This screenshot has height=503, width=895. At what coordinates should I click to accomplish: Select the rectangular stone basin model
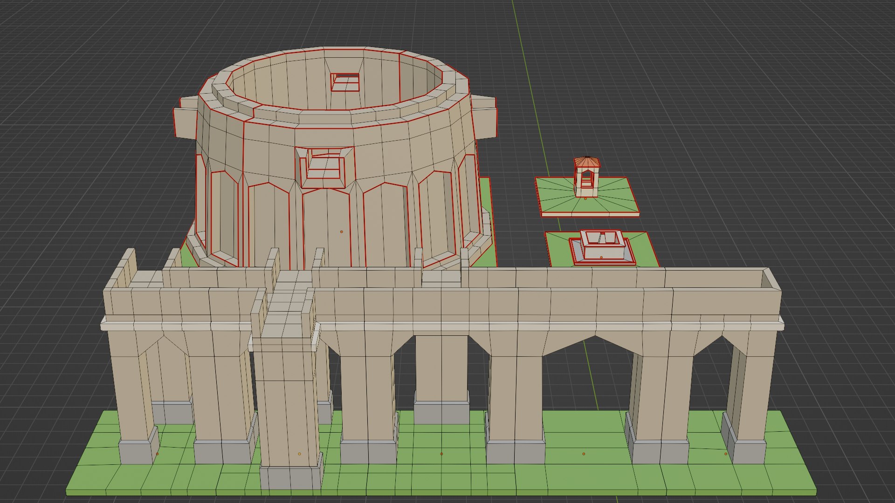tap(601, 247)
